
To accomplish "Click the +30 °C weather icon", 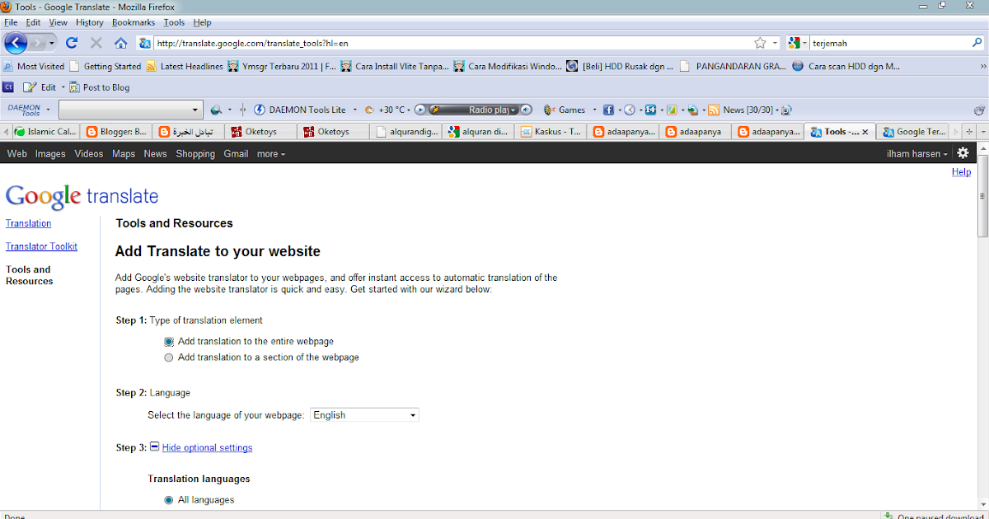I will (x=369, y=110).
